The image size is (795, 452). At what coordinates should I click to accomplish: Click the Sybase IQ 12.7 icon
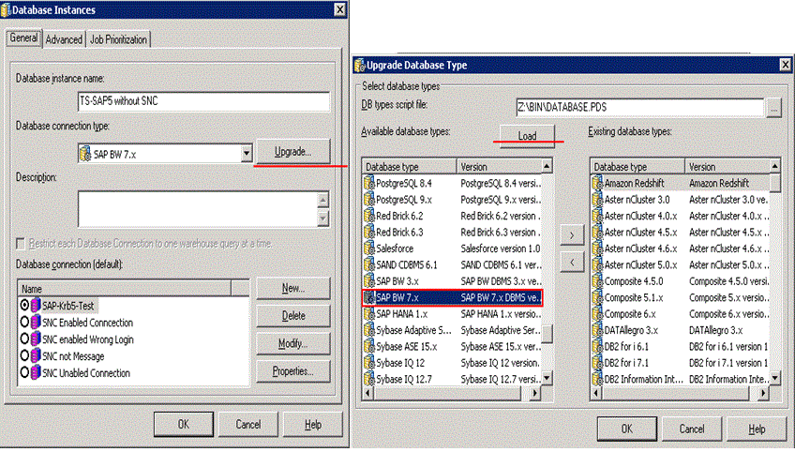pyautogui.click(x=369, y=379)
